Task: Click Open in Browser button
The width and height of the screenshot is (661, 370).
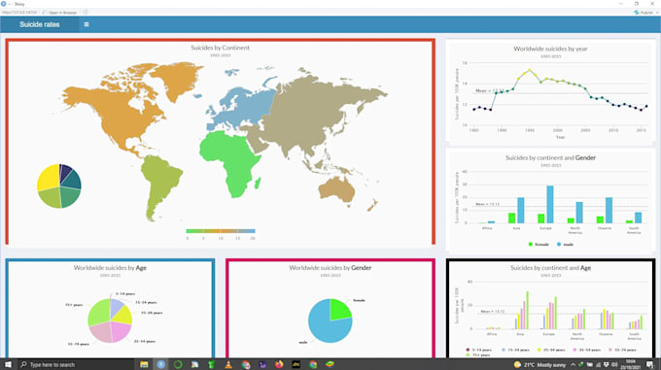Action: tap(60, 13)
